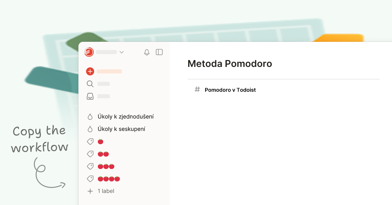Click the label tag icon with one tomato
Screen dimensions: 392x205
90,141
